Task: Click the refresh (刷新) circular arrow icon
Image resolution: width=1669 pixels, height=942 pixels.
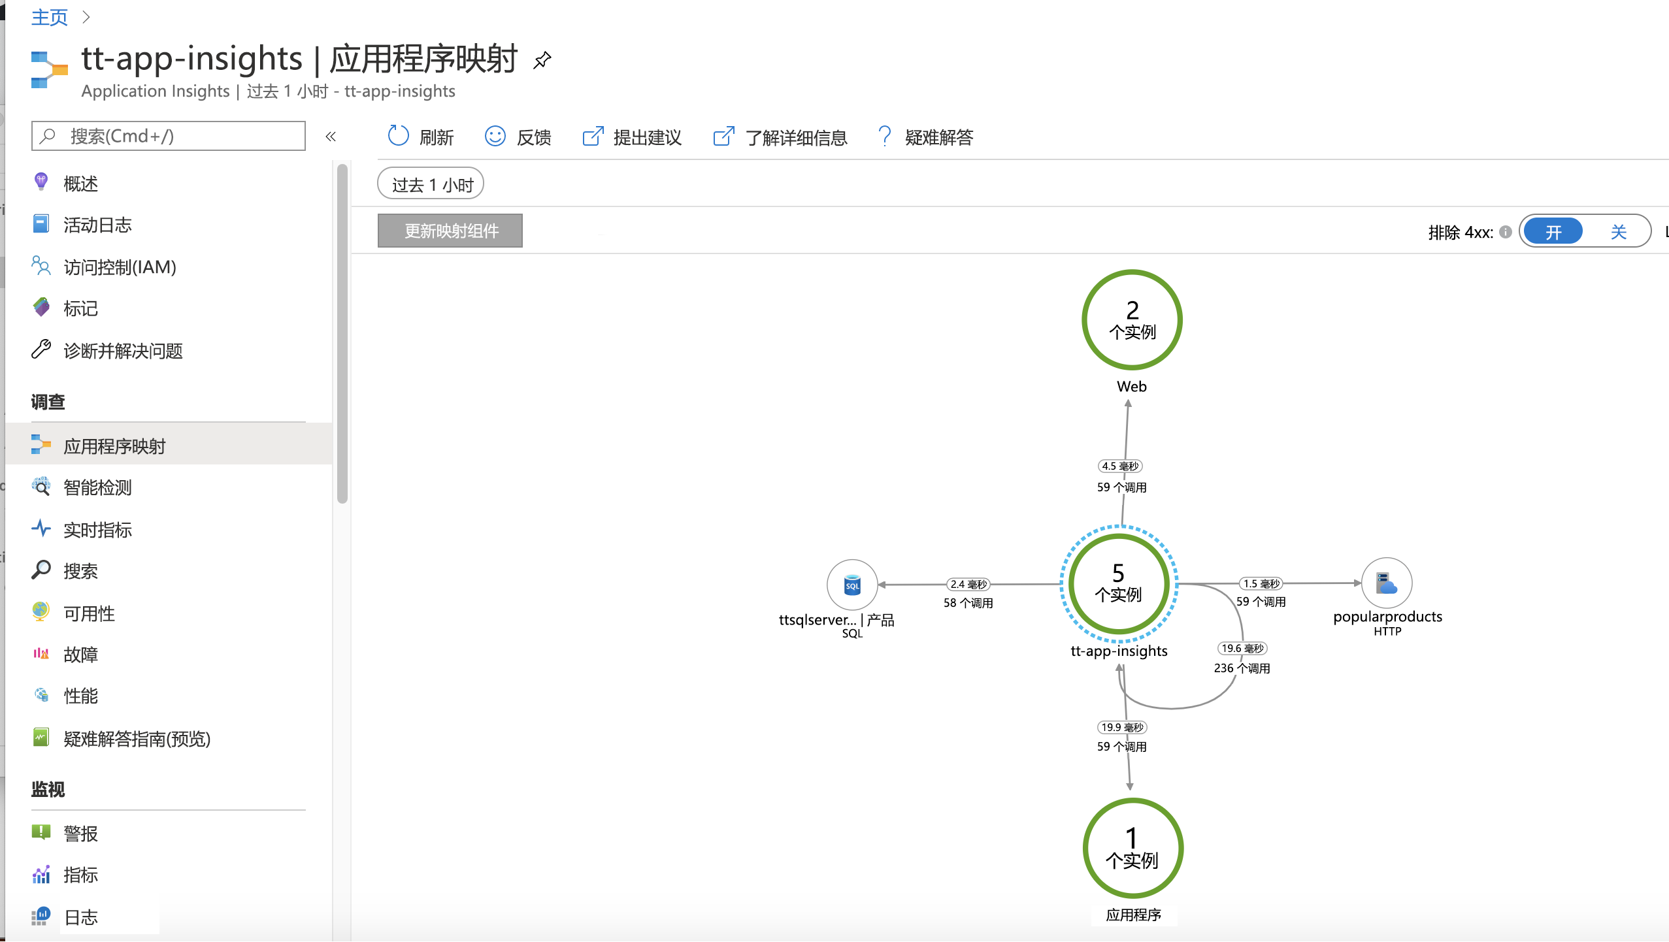Action: coord(398,136)
